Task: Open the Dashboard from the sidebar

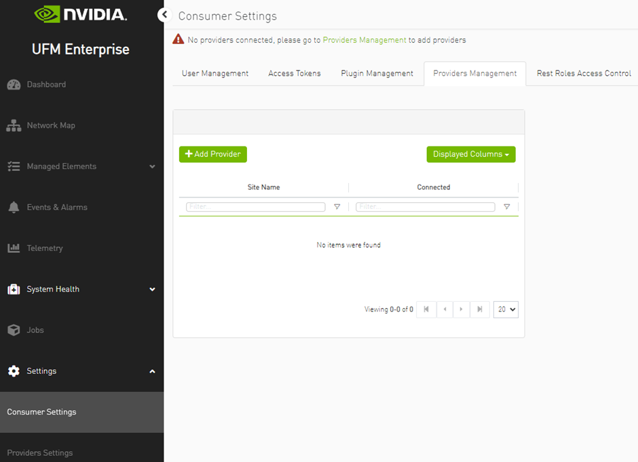Action: point(48,84)
